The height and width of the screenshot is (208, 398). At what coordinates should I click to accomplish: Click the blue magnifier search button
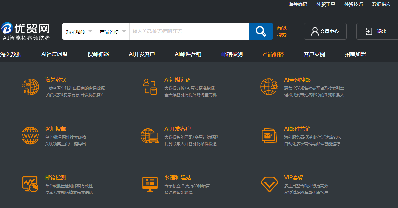(261, 31)
